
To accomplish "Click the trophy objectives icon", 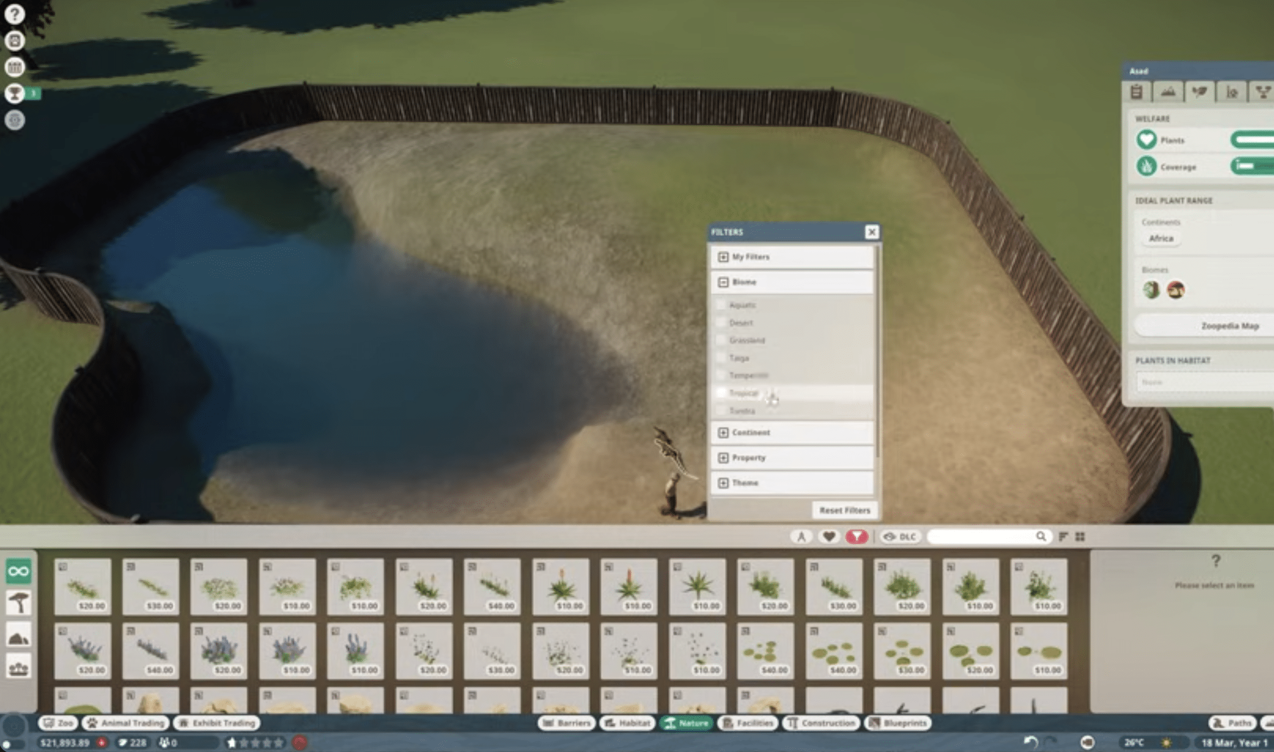I will coord(15,93).
